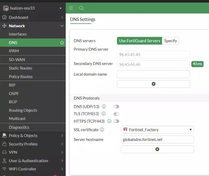This screenshot has height=176, width=209.
Task: Click the hamburger menu icon in green header
Action: [x=71, y=8]
